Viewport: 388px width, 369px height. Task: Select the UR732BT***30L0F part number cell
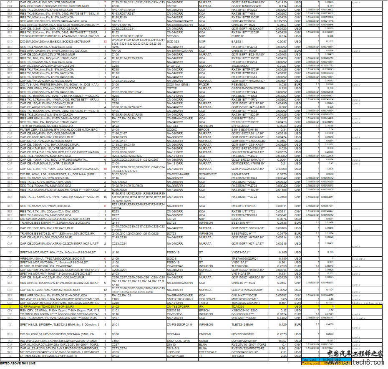coord(249,318)
